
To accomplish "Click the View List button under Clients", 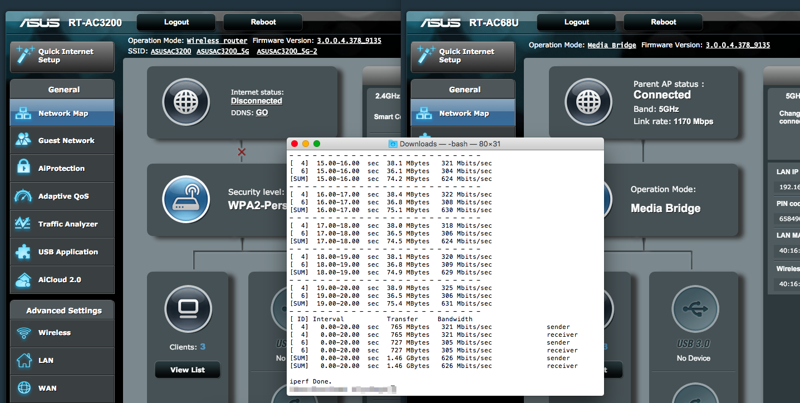I will 188,370.
